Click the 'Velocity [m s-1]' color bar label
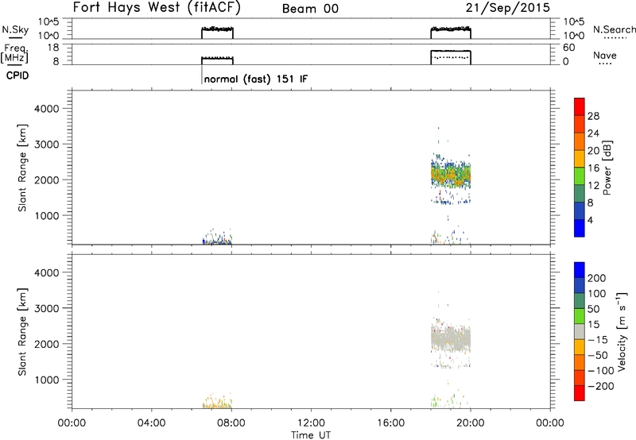 pyautogui.click(x=622, y=331)
